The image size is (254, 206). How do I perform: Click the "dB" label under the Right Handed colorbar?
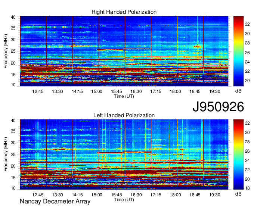238,91
